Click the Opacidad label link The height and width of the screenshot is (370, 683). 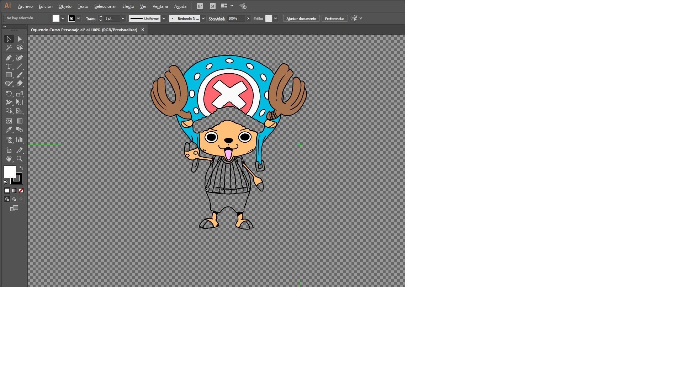pos(217,18)
